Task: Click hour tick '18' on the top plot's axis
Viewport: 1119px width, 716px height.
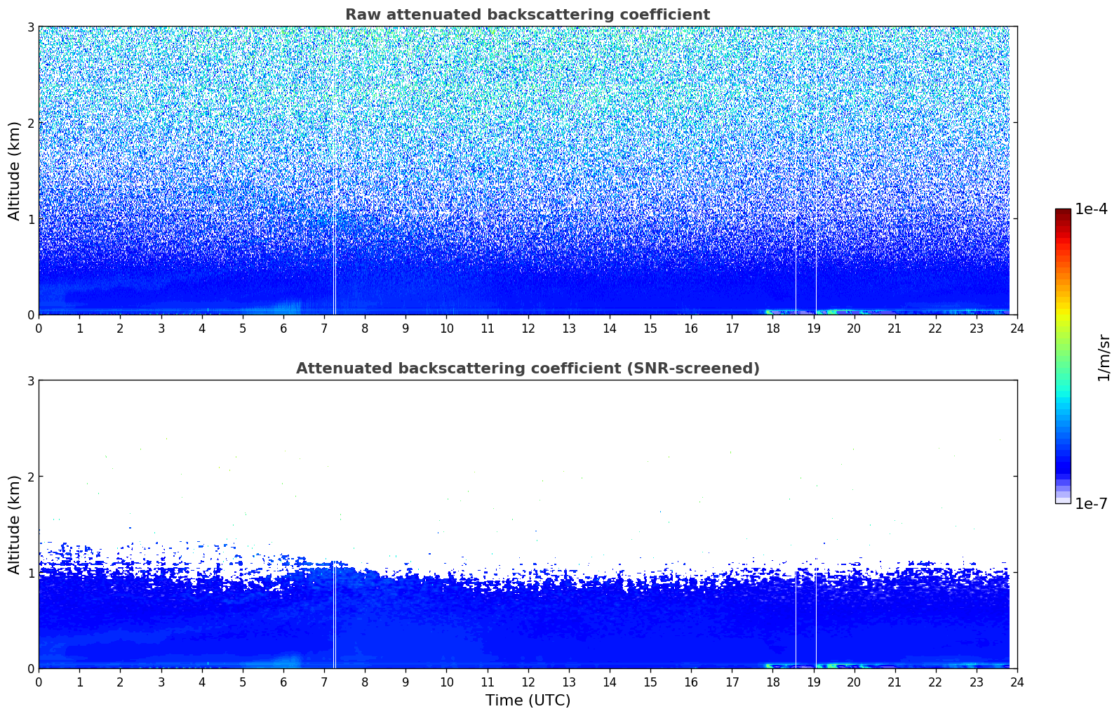Action: point(772,329)
